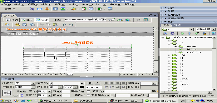Align text left in Properties
This screenshot has height=103, width=217.
[106, 83]
